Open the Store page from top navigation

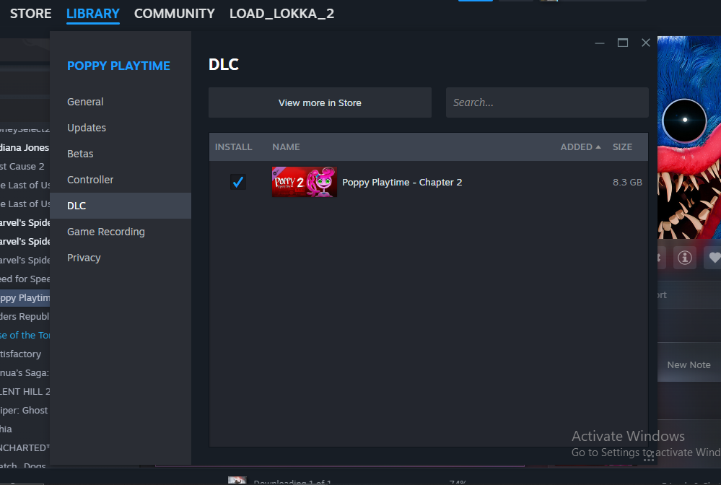[x=30, y=13]
